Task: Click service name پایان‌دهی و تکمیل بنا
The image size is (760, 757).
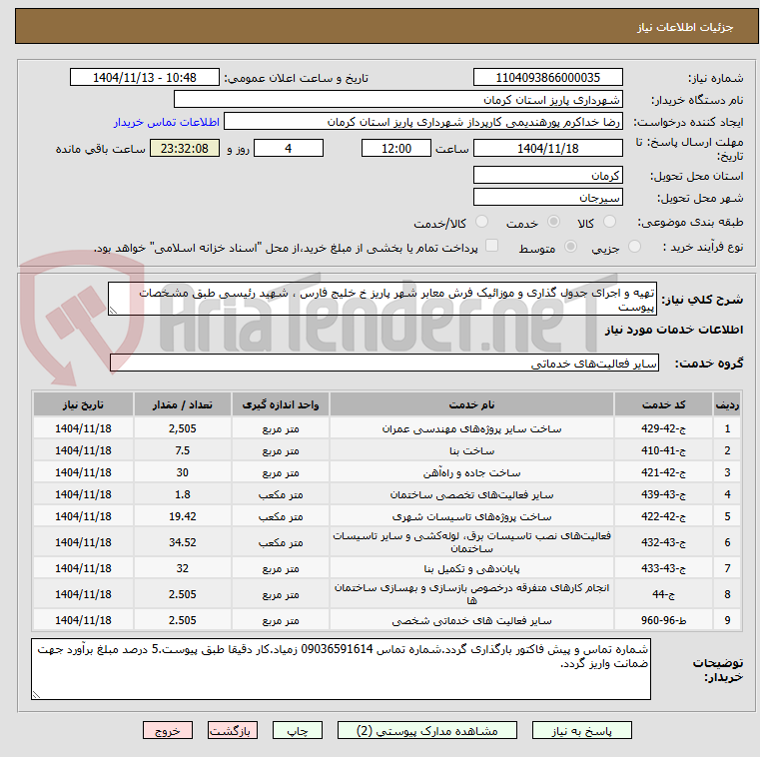Action: pyautogui.click(x=471, y=568)
